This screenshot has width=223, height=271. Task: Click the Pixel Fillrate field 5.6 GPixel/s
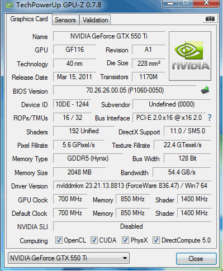click(78, 145)
